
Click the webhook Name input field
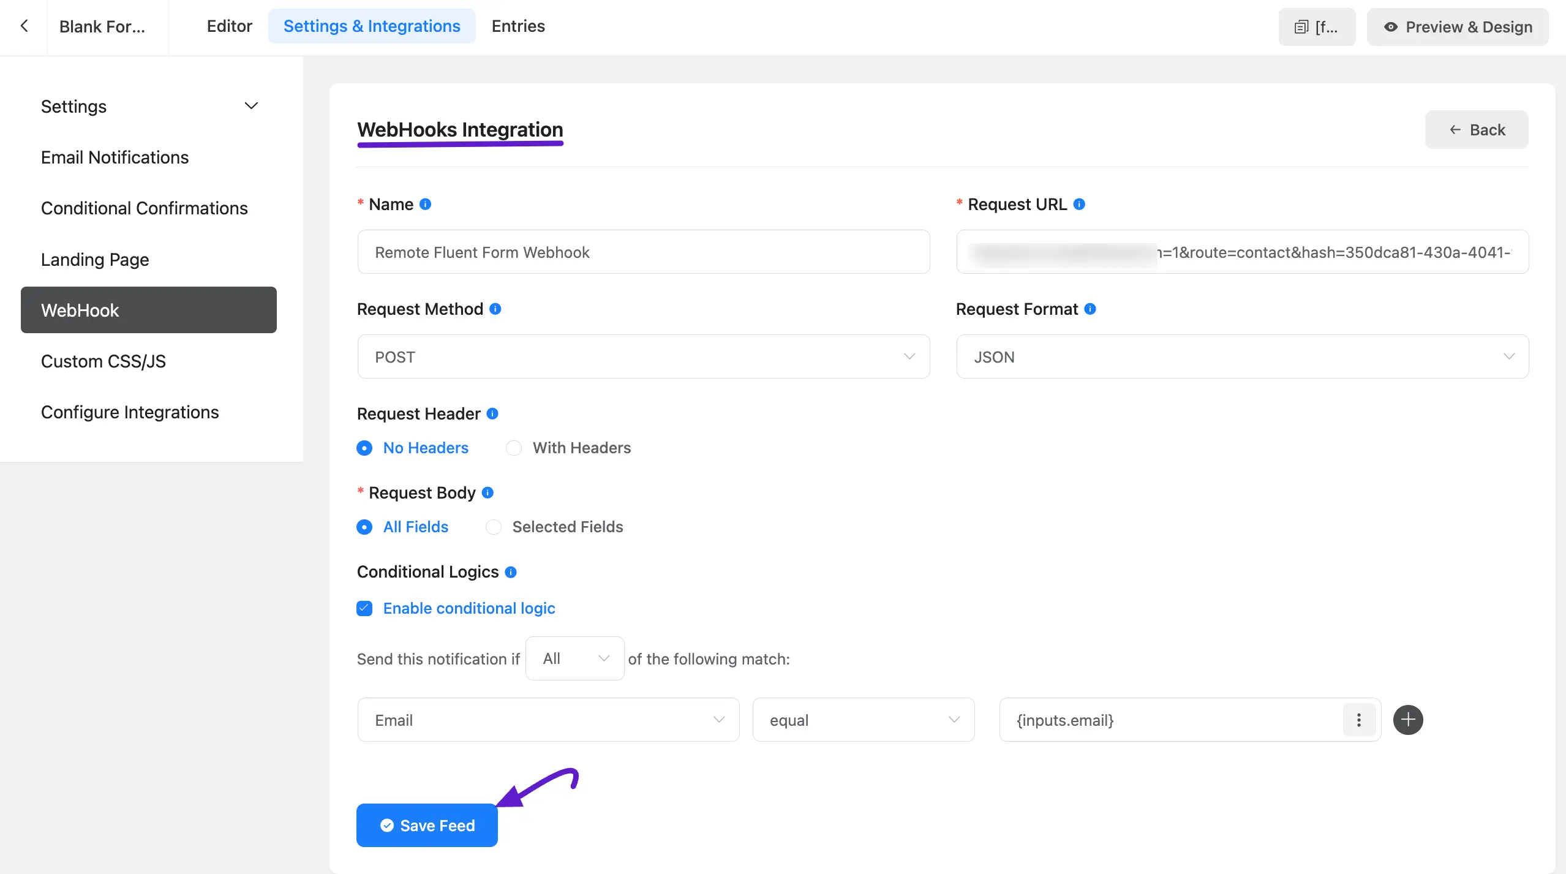[644, 252]
